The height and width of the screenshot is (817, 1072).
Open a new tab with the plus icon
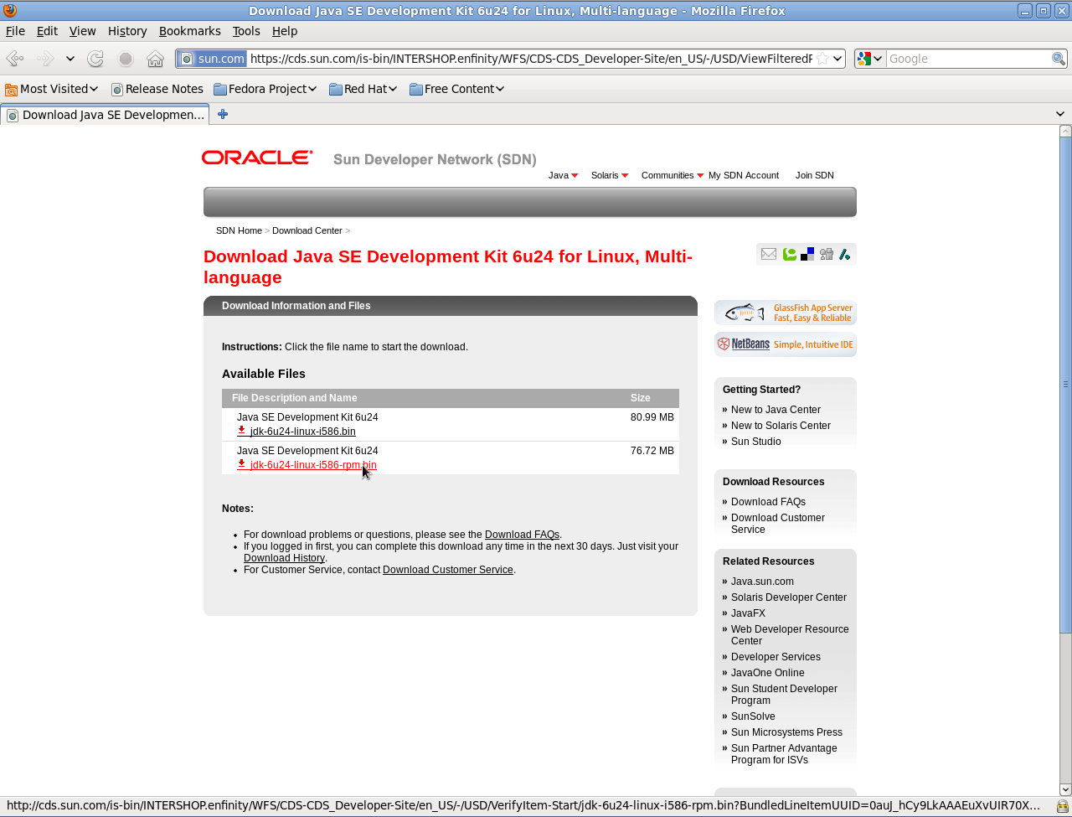223,114
